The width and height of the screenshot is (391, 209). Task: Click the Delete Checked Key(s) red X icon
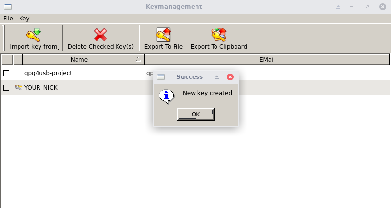(100, 35)
